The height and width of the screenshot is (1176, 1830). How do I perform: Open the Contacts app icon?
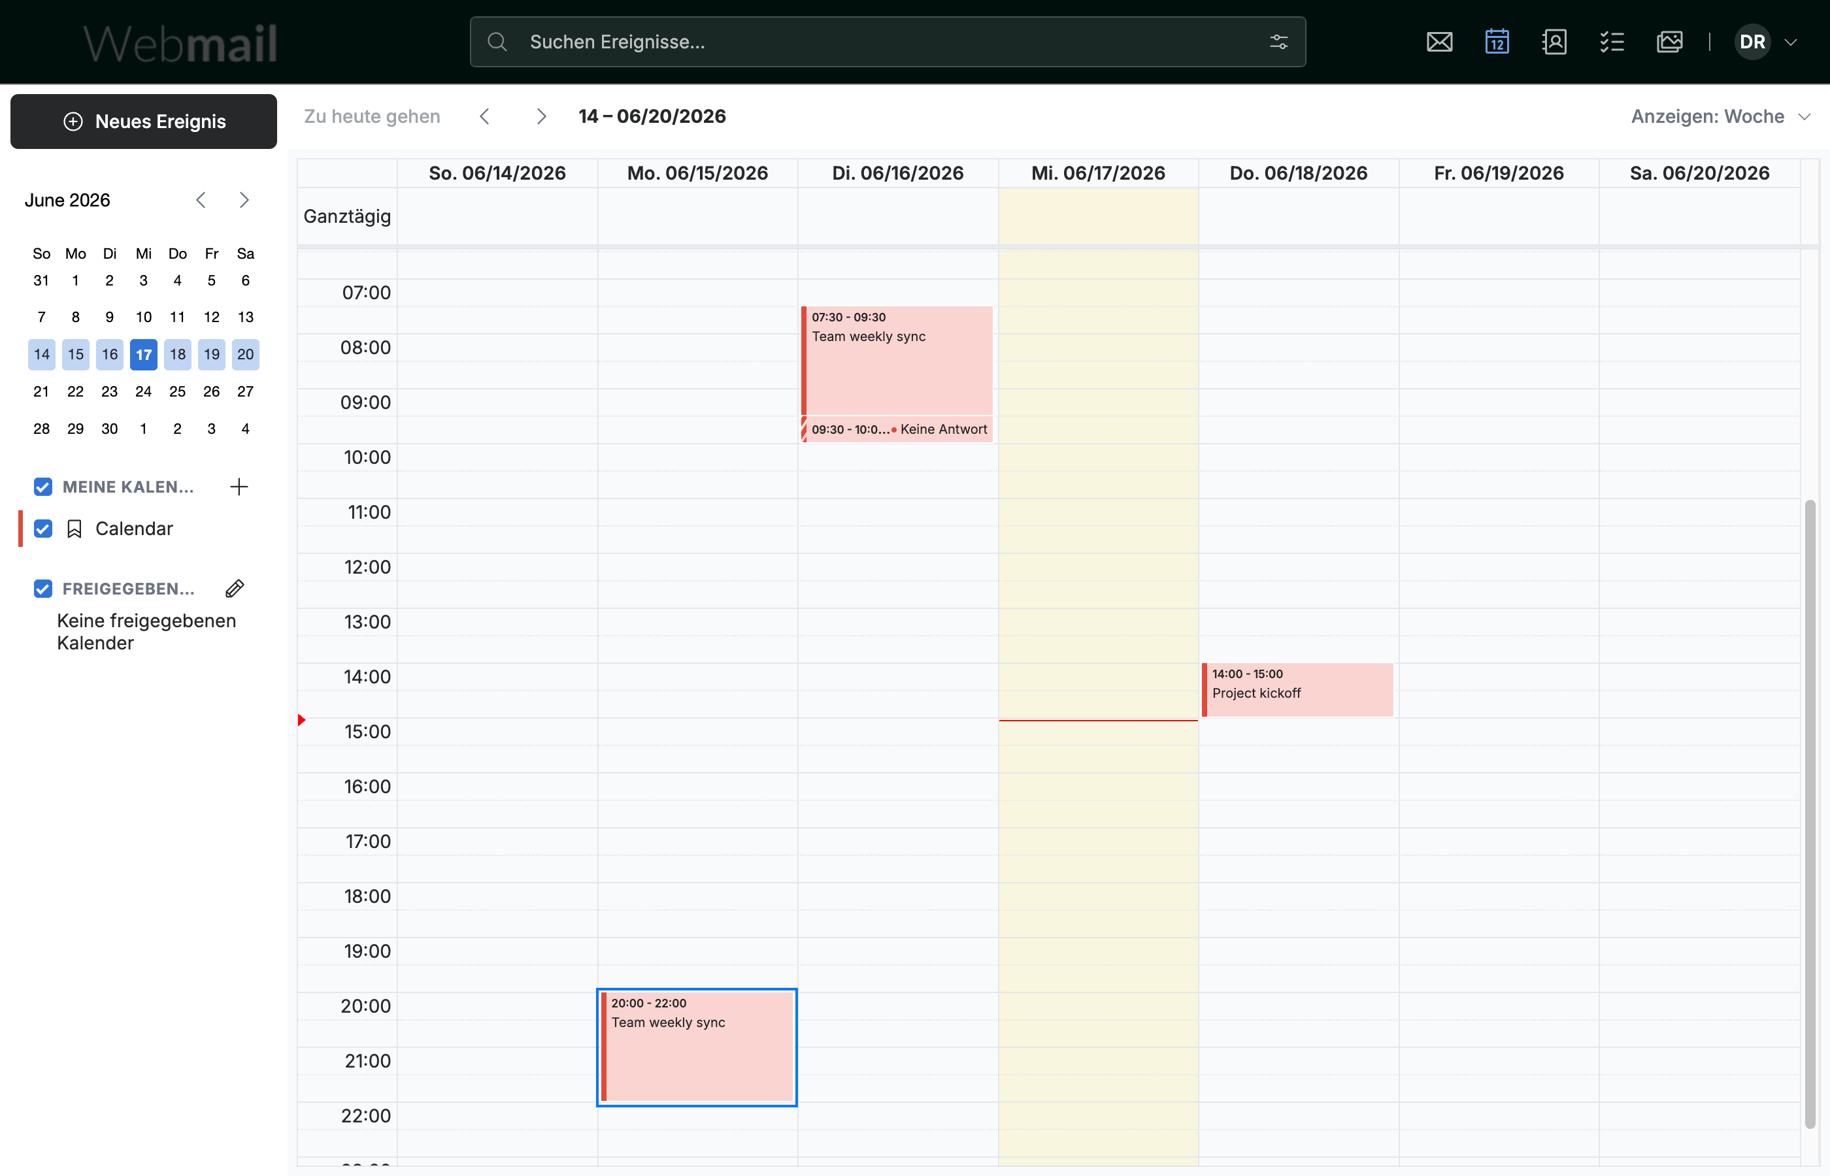tap(1554, 42)
